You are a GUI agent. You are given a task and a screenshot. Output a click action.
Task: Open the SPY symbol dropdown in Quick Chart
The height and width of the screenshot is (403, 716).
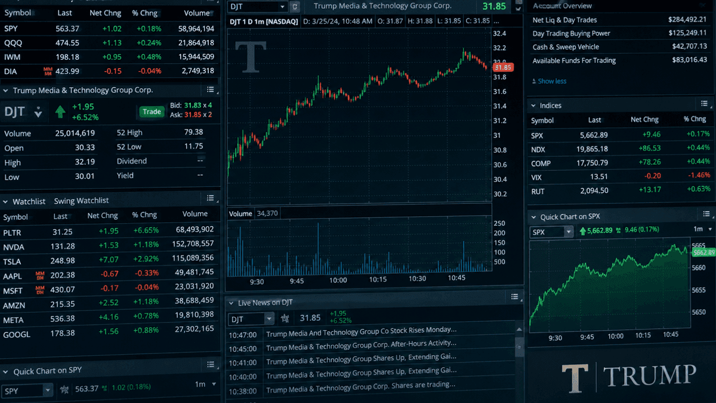coord(48,391)
